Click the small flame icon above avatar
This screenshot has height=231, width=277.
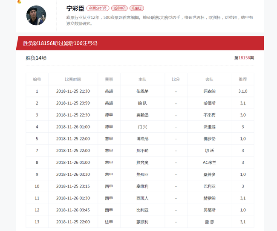[20, 2]
